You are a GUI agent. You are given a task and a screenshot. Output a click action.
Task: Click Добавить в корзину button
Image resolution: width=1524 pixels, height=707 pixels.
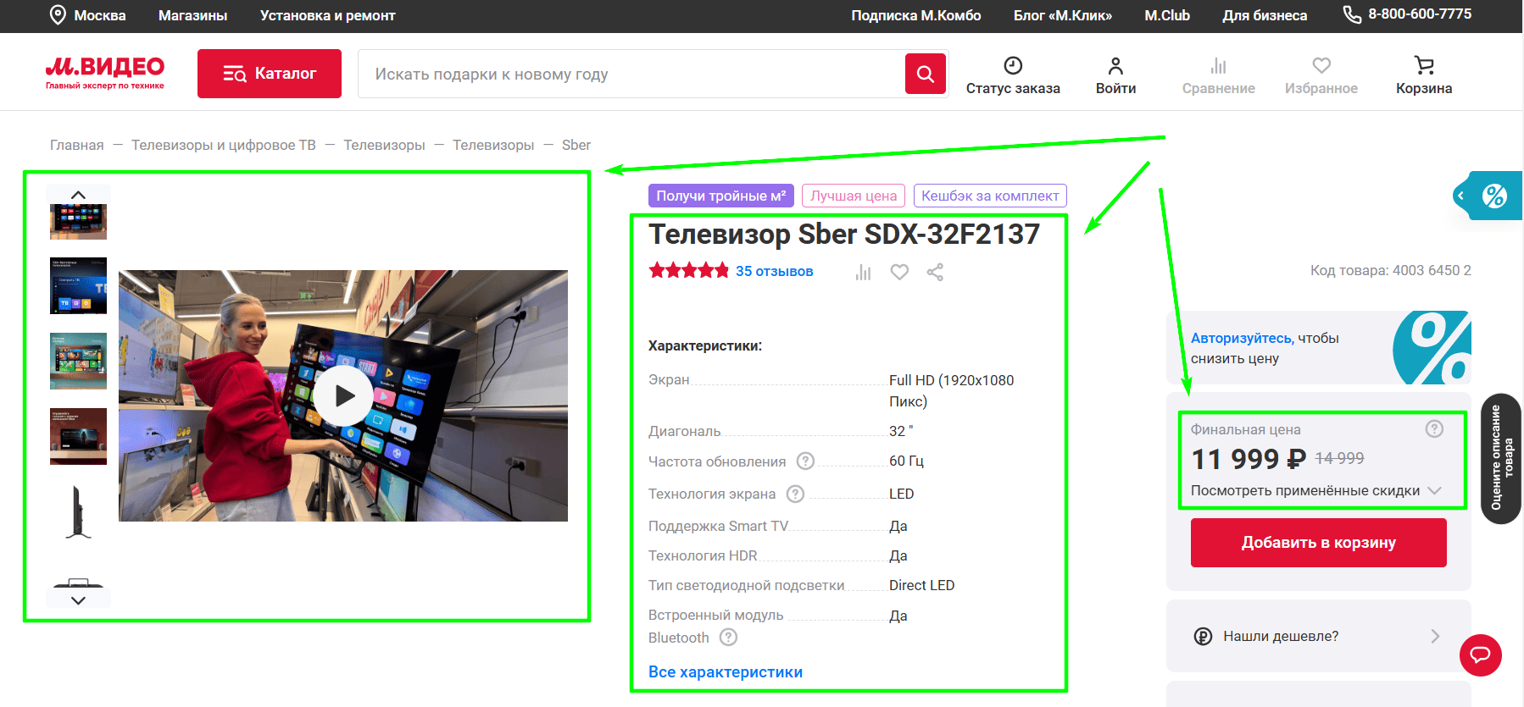[x=1319, y=543]
